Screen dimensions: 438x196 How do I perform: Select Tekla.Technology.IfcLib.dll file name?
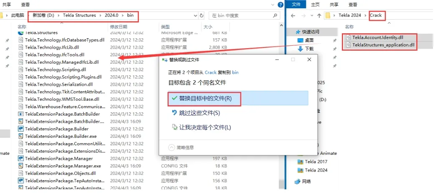coord(52,47)
